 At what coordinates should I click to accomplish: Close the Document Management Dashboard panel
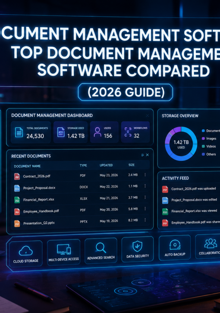click(x=148, y=115)
